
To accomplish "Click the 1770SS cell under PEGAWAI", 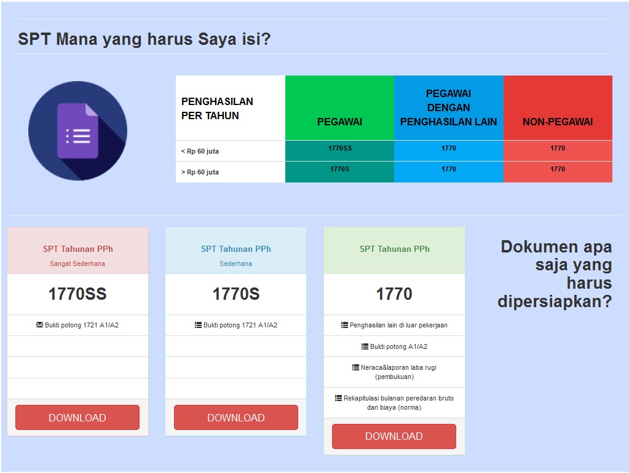I will (339, 151).
